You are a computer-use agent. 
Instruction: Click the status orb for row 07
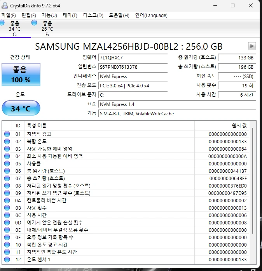point(7,178)
